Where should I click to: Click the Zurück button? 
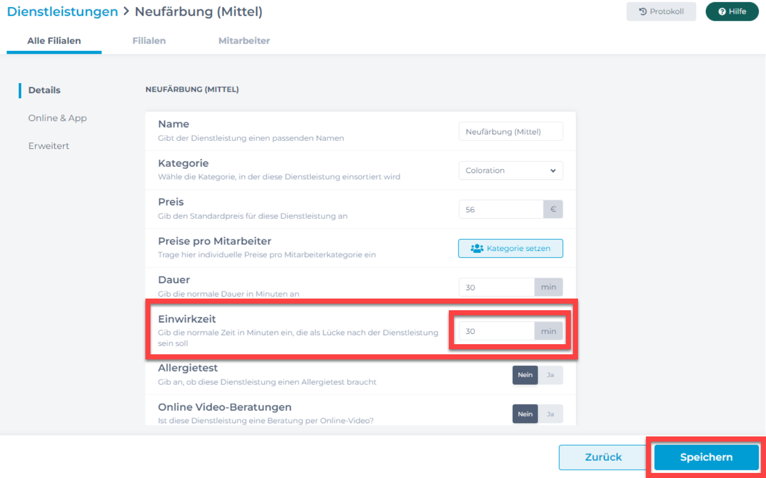(603, 457)
